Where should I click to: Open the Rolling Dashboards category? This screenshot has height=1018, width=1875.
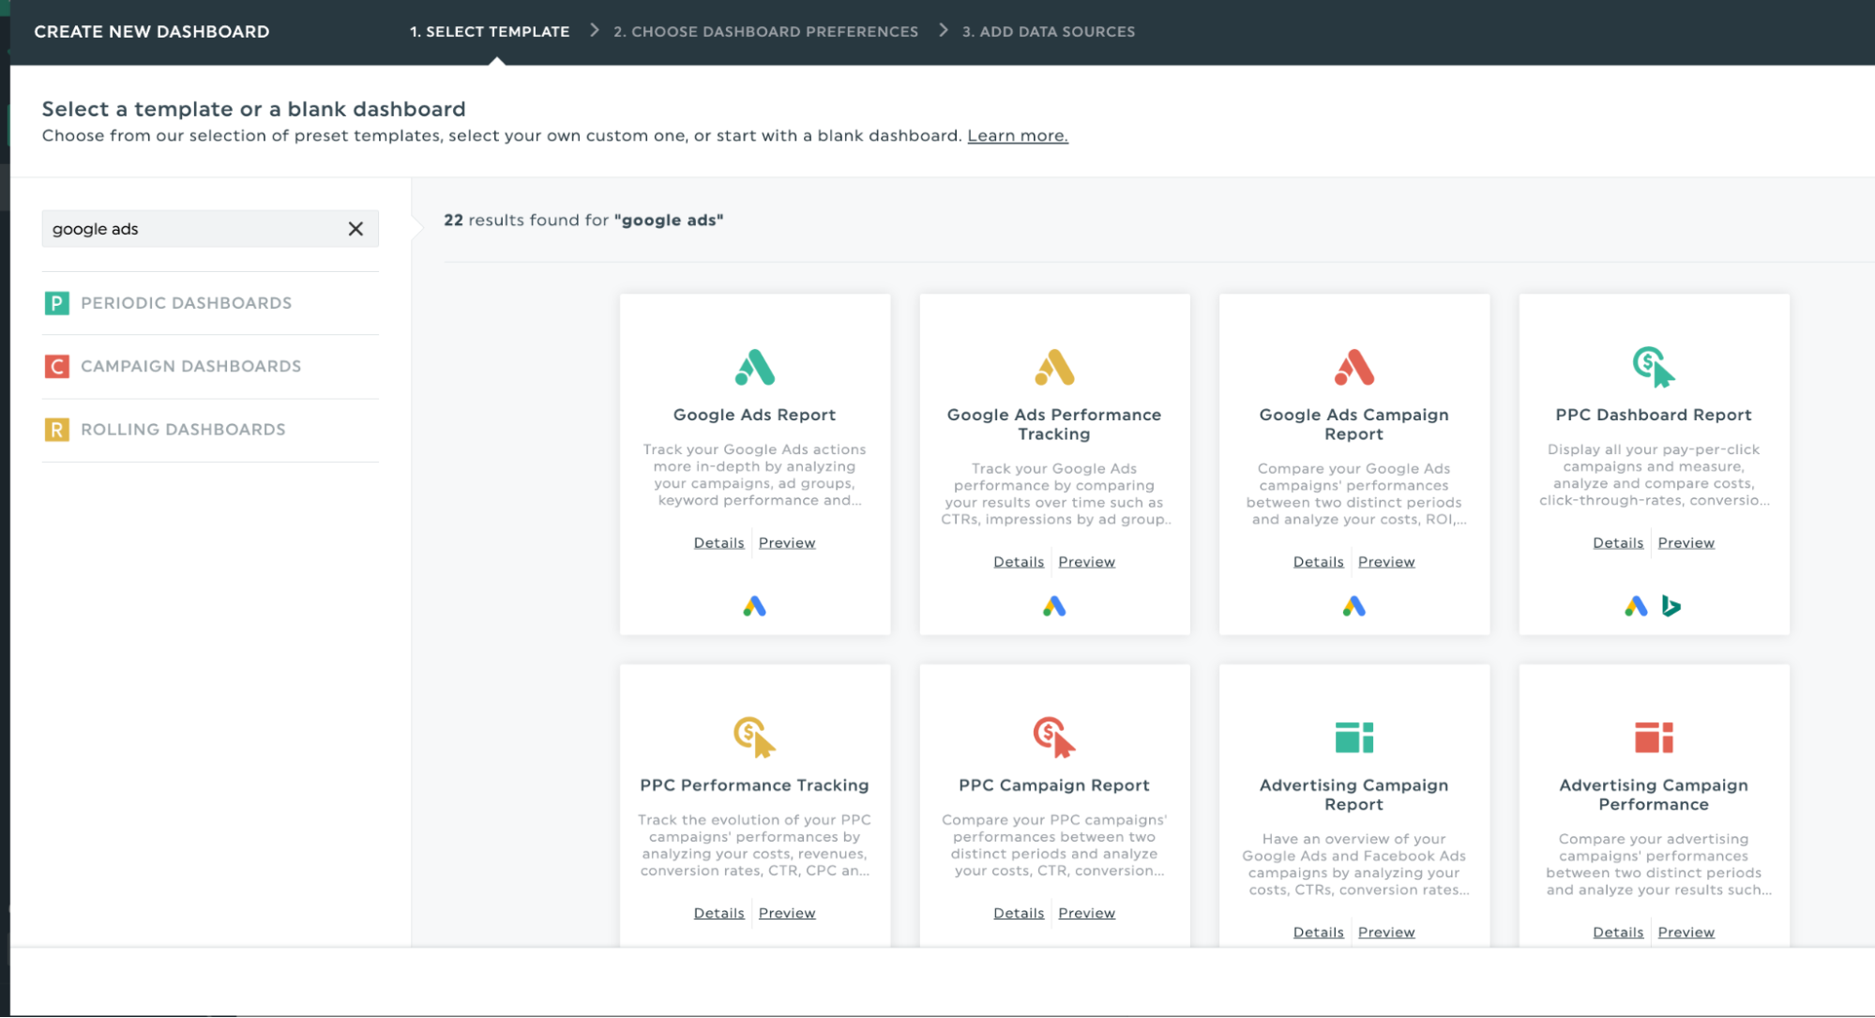[x=183, y=430]
